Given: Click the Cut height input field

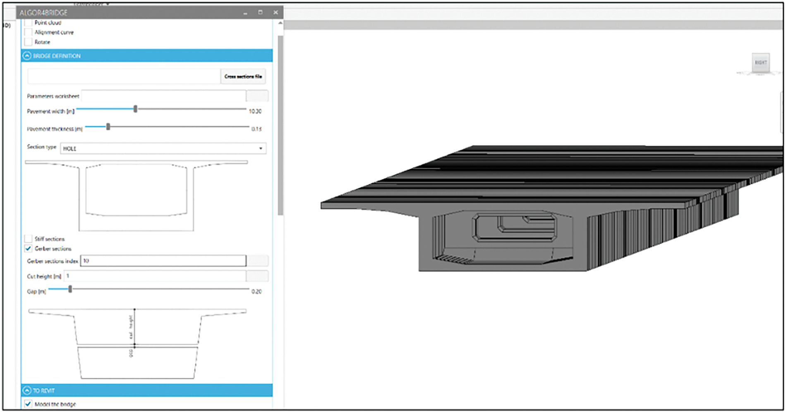Looking at the screenshot, I should (x=155, y=276).
